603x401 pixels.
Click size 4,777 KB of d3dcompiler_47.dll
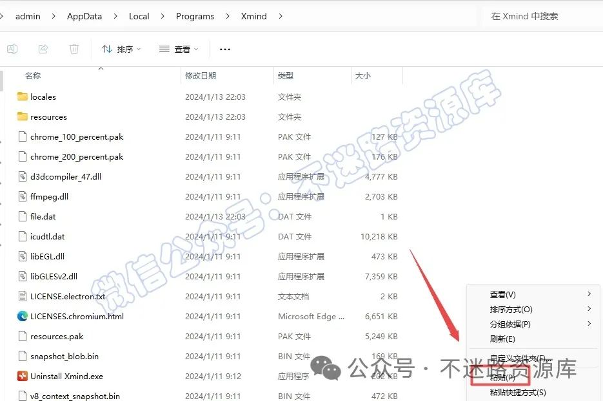381,176
